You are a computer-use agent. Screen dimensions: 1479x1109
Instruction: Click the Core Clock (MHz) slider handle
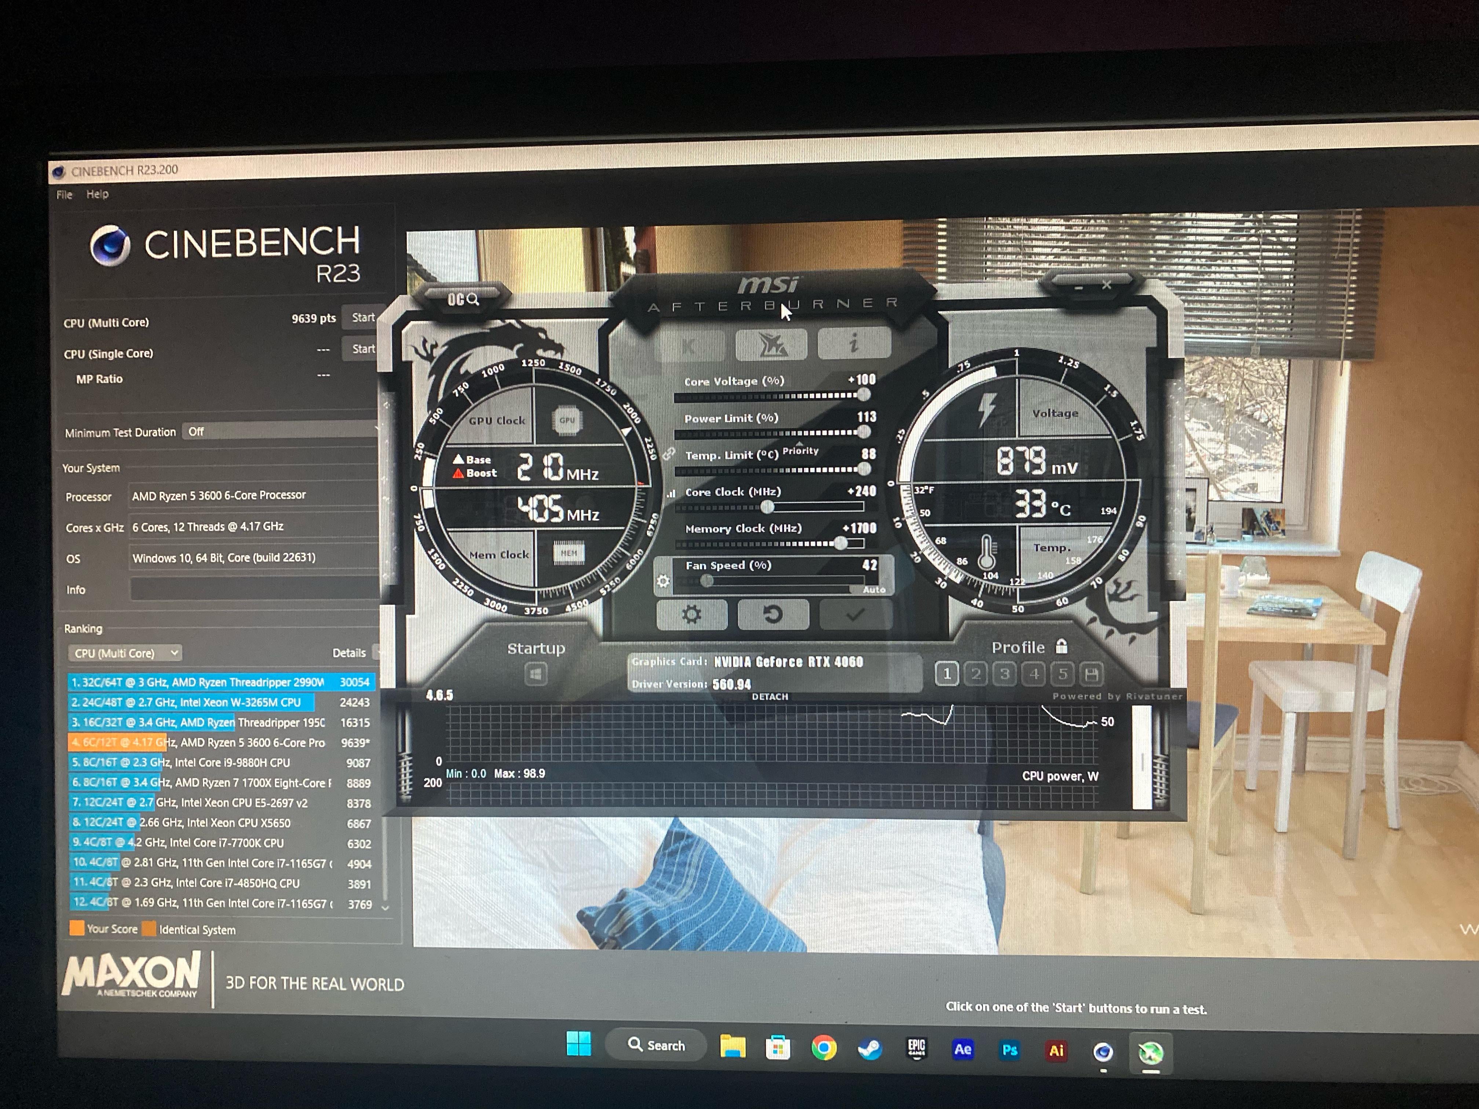coord(768,507)
